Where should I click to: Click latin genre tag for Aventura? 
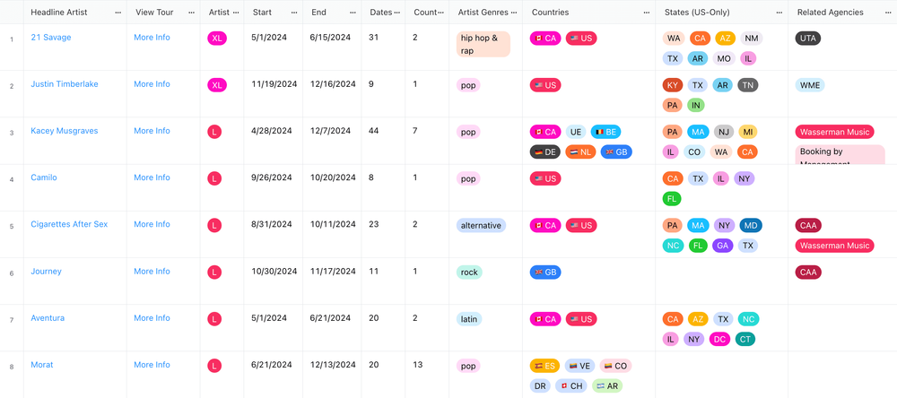click(469, 319)
